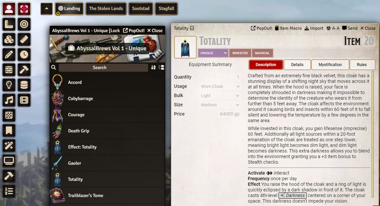380x206 pixels.
Task: Click the icon next to Totality window title
Action: 192,28
